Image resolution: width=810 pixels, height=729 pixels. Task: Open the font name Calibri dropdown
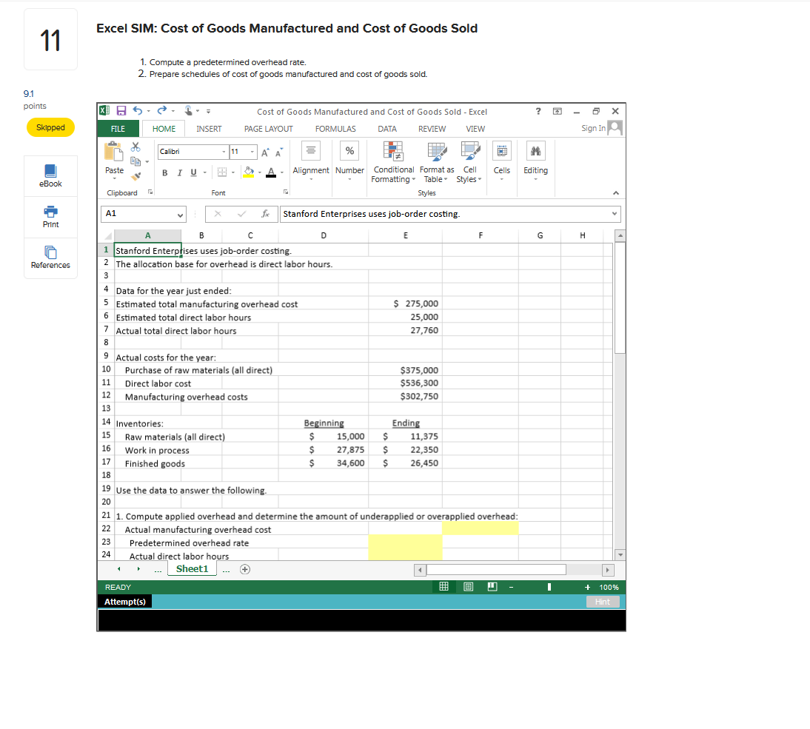pos(224,152)
